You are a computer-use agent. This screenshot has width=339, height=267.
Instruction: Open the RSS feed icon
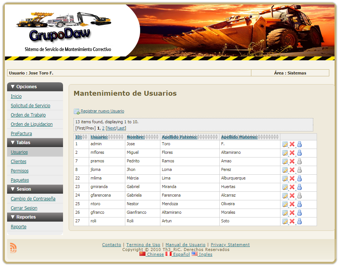point(13,248)
